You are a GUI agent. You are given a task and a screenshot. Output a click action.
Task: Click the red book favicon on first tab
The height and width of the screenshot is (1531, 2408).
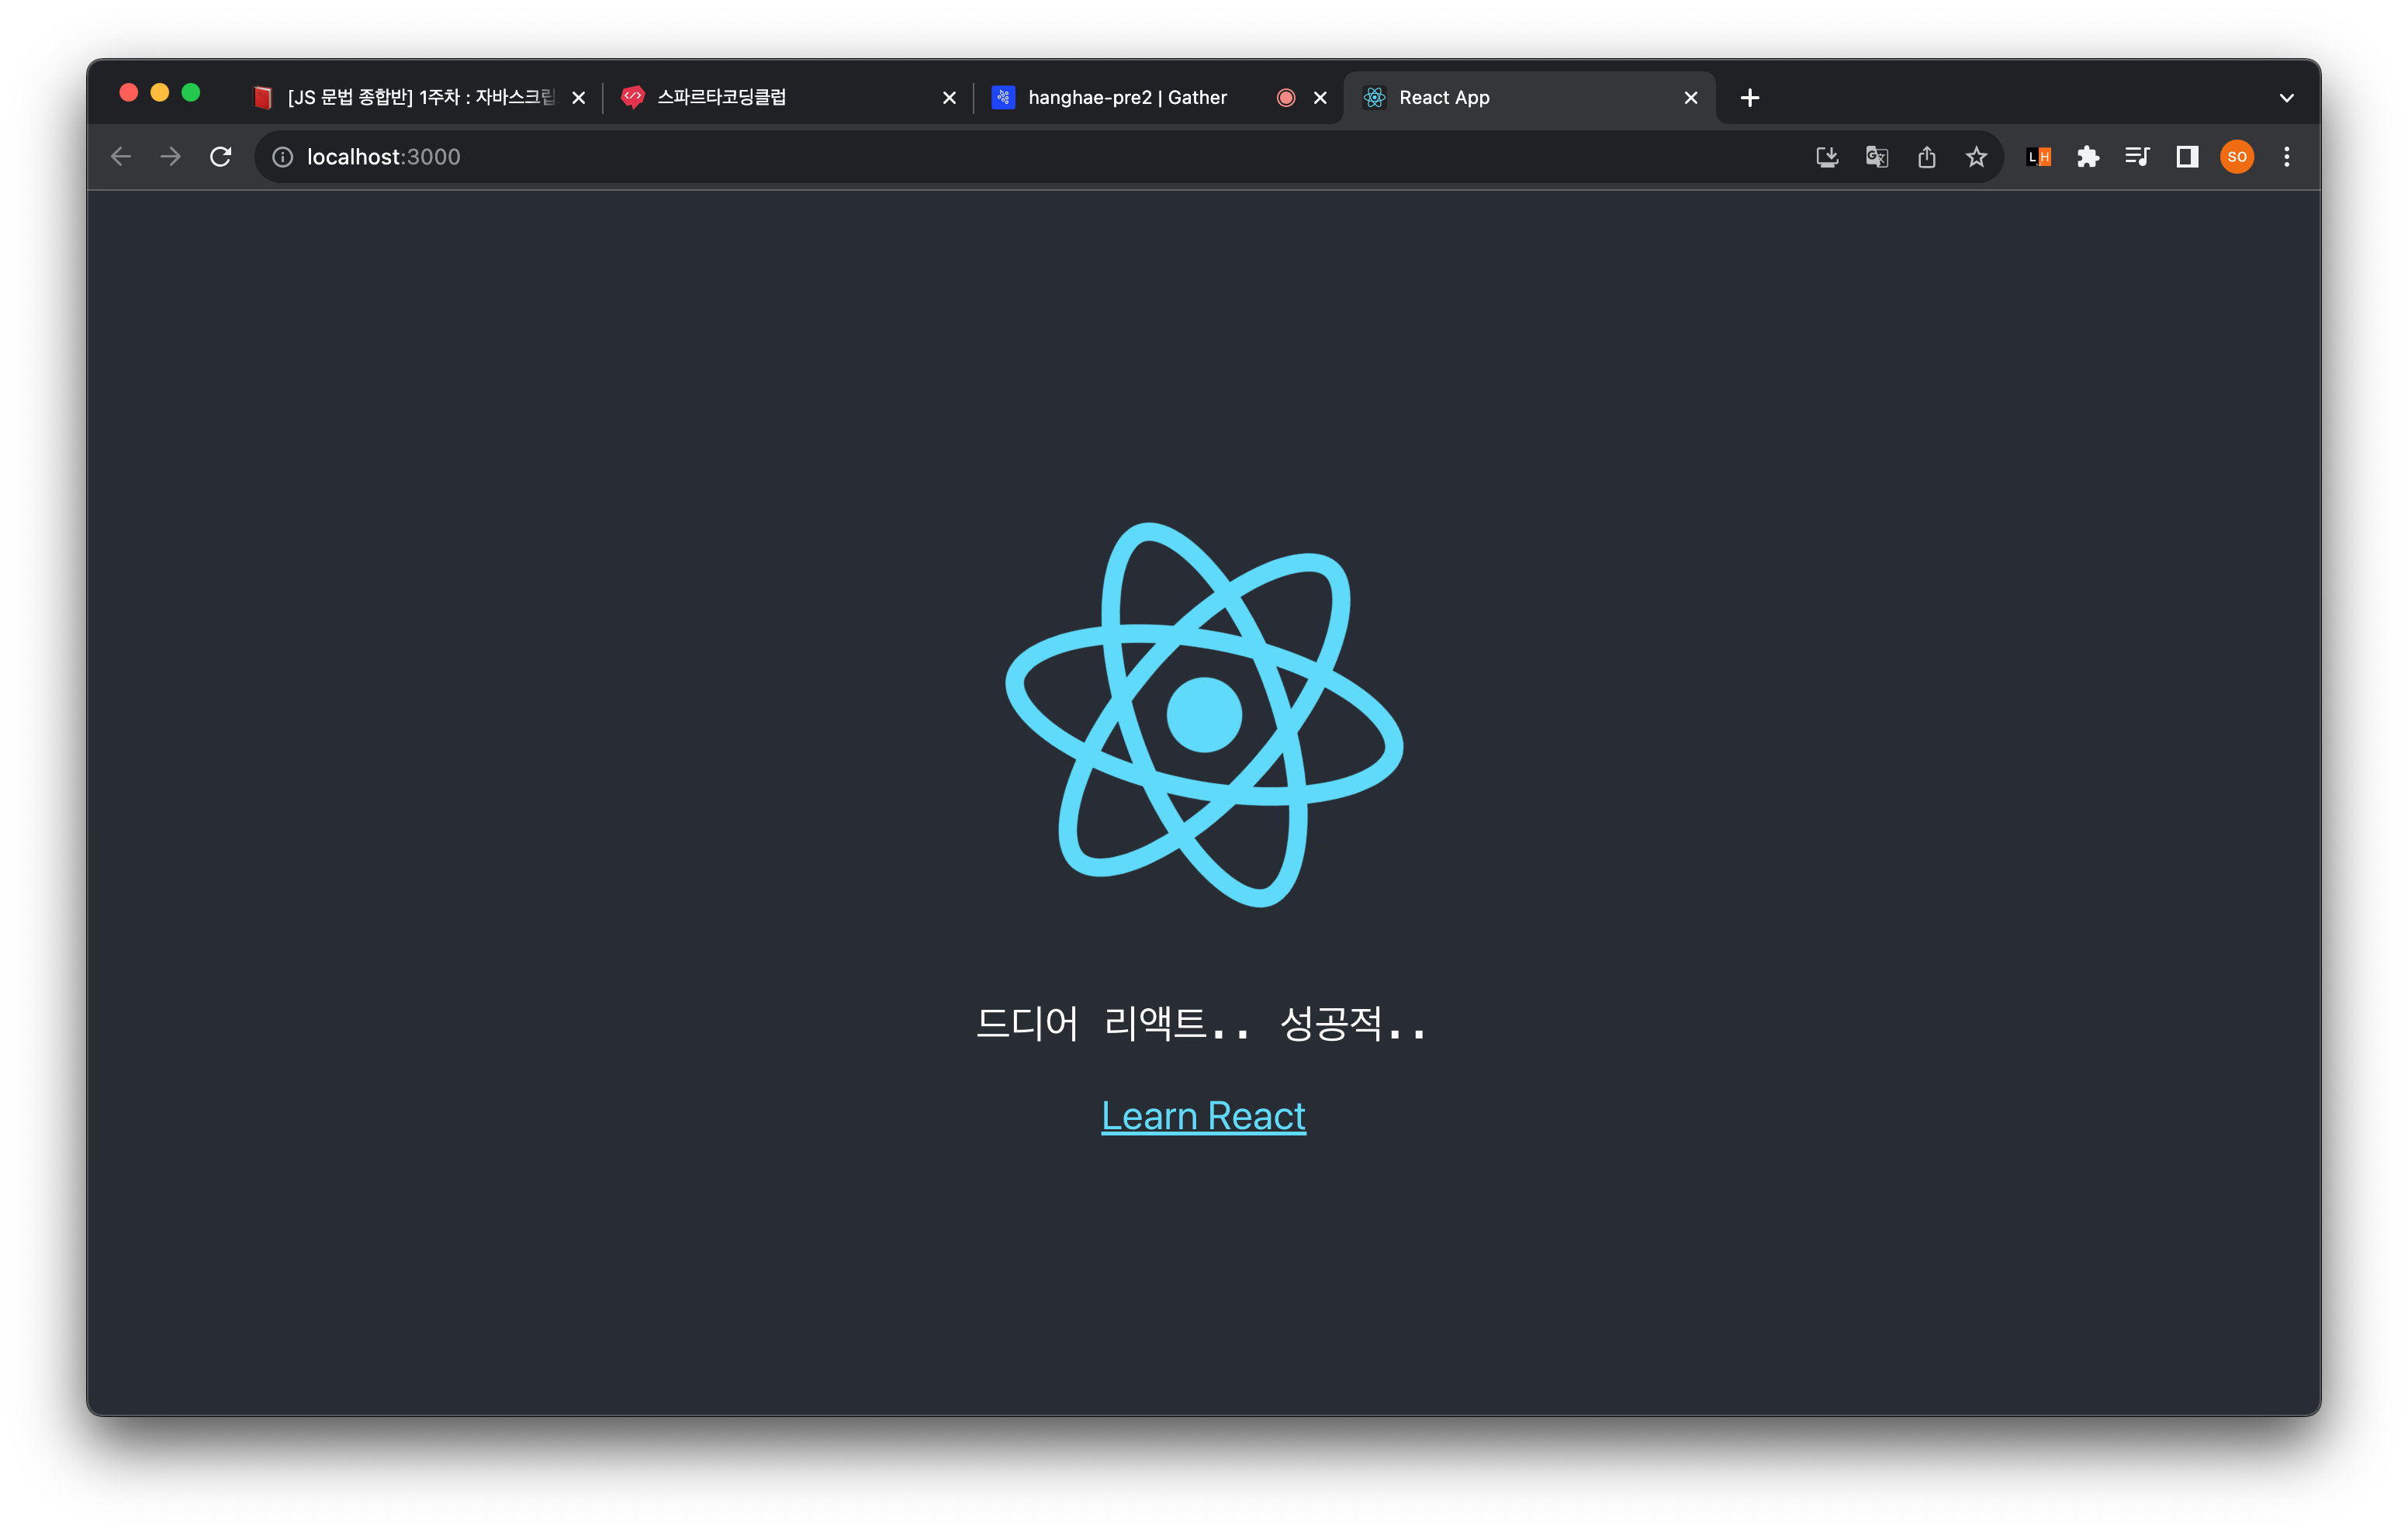pos(262,97)
